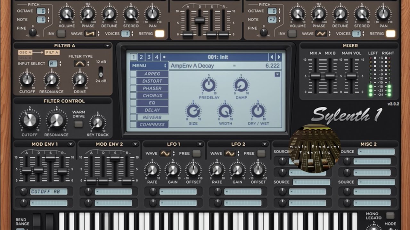Click the Mix A fader
The image size is (410, 230).
316,76
